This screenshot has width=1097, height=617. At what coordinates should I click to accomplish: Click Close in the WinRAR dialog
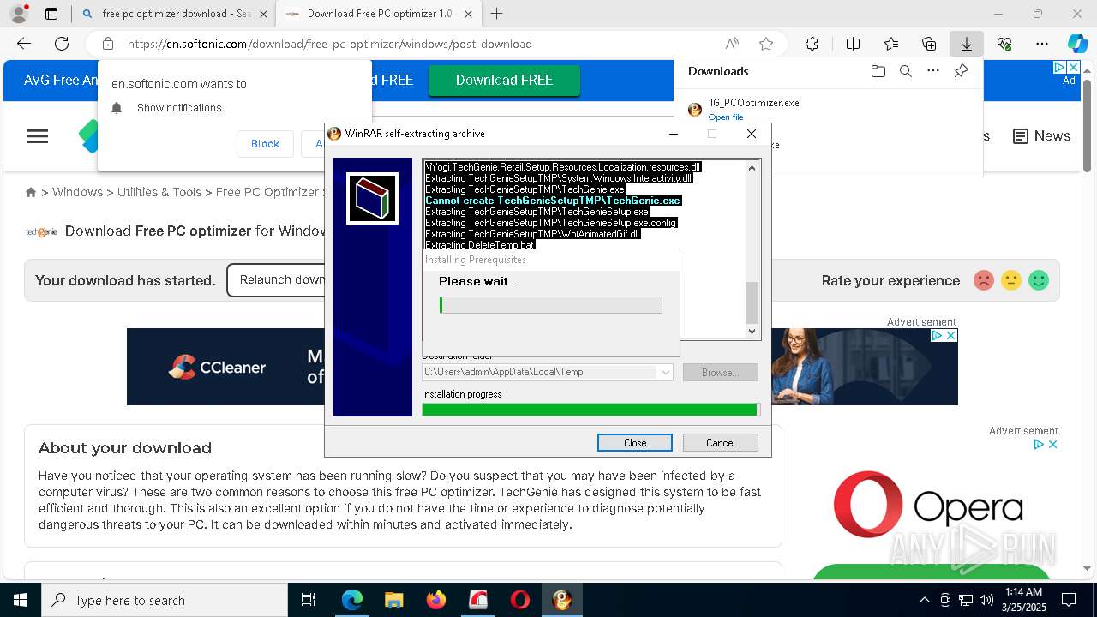635,442
